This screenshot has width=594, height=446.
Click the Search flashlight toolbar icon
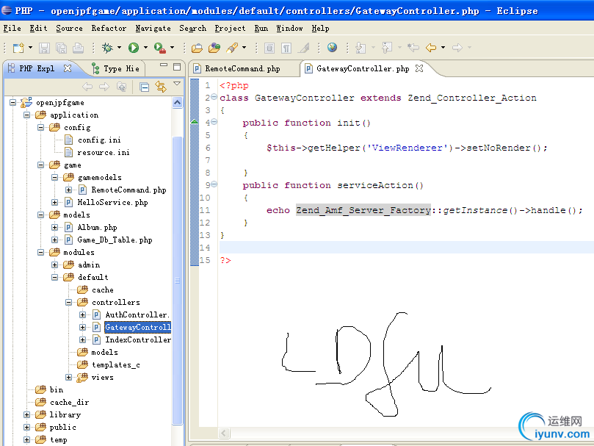pyautogui.click(x=232, y=48)
